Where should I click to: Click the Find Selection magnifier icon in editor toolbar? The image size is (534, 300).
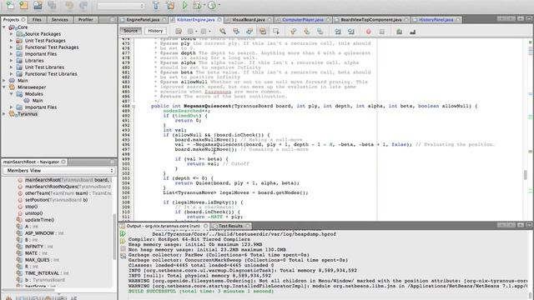click(x=223, y=32)
